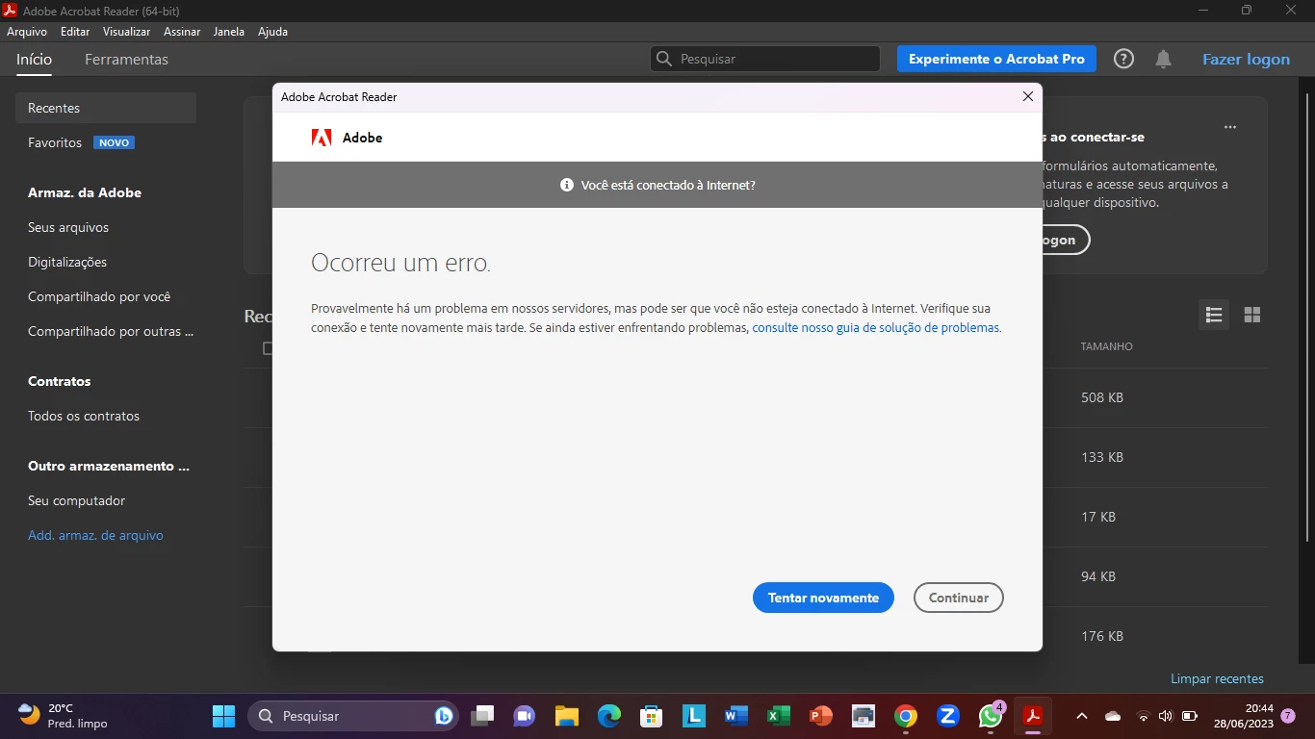Switch to grid thumbnail view icon
Viewport: 1315px width, 739px height.
[x=1252, y=315]
